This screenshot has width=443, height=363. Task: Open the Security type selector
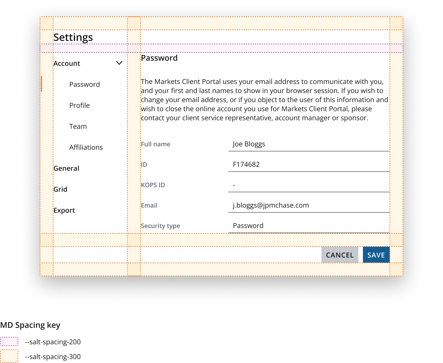coord(308,225)
